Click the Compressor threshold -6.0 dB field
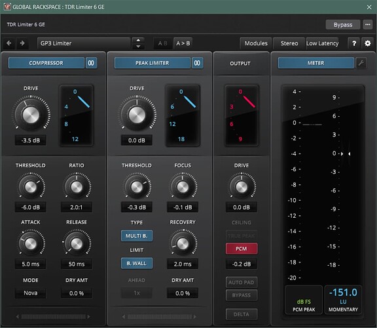Screen dimensions: 377x328 [x=31, y=207]
